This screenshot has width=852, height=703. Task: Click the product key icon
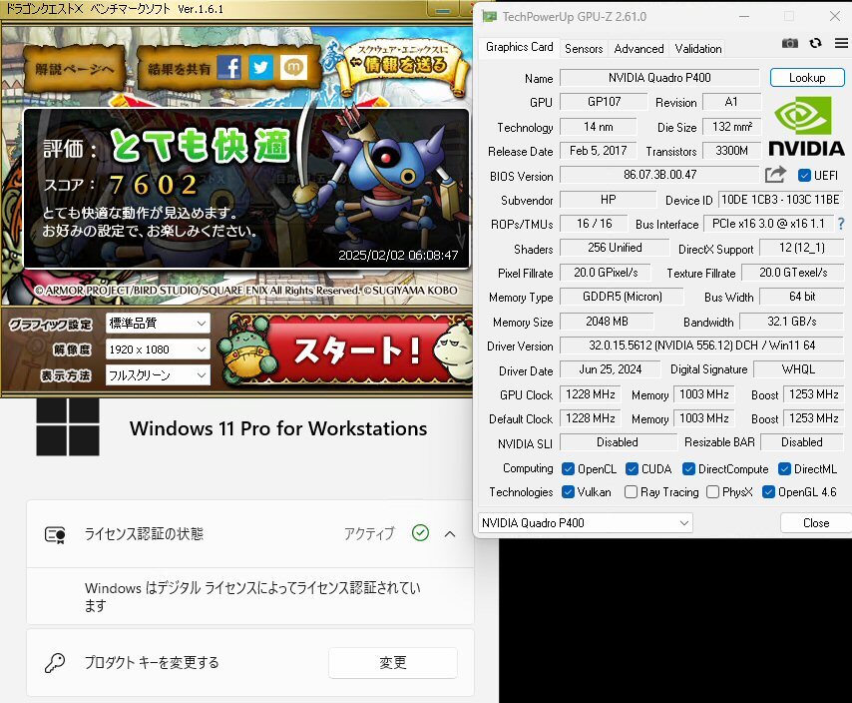(x=54, y=663)
